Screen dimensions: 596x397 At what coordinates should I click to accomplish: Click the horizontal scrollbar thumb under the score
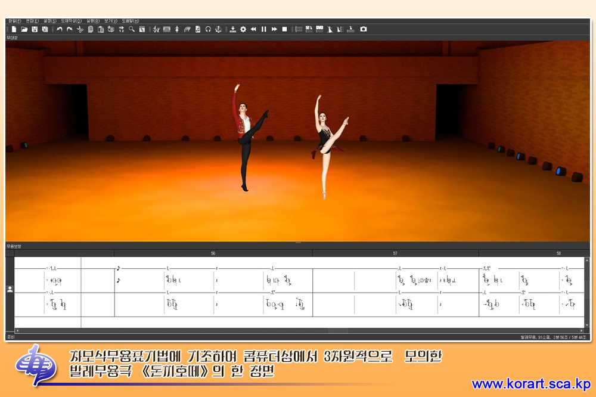click(337, 331)
